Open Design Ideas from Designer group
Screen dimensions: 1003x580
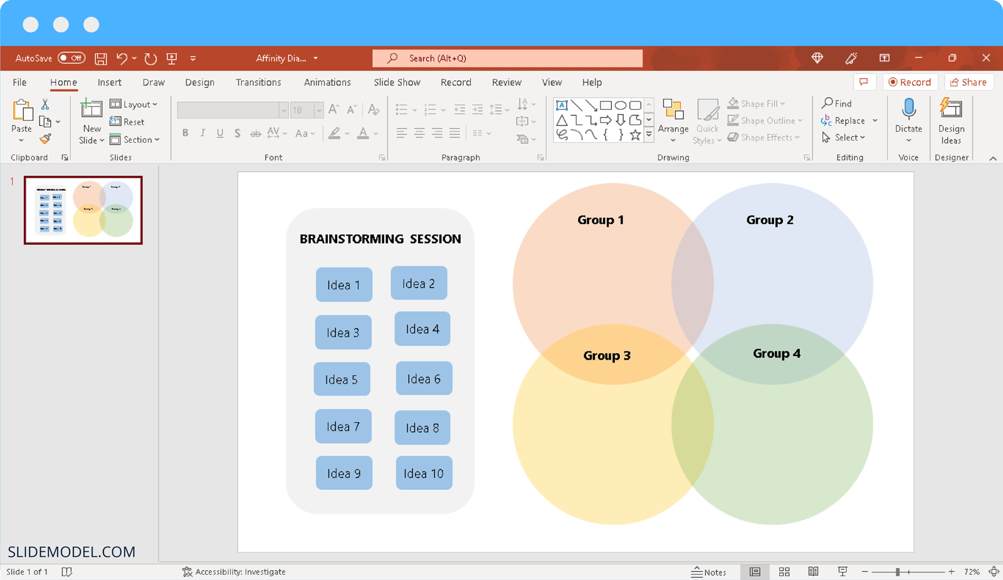point(950,122)
